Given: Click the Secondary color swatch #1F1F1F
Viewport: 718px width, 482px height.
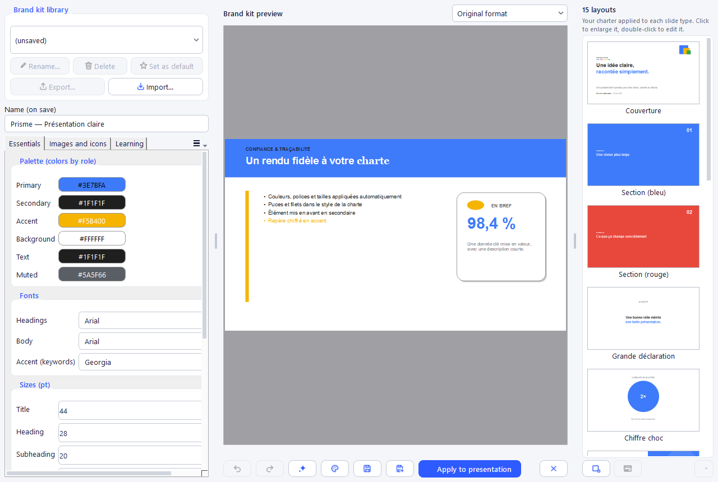Looking at the screenshot, I should coord(92,203).
